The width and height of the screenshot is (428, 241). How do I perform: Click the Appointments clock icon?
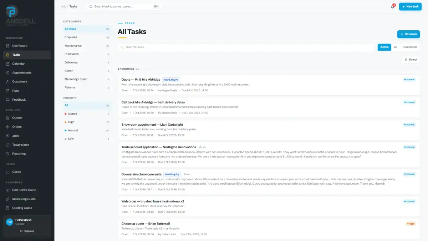[8, 73]
